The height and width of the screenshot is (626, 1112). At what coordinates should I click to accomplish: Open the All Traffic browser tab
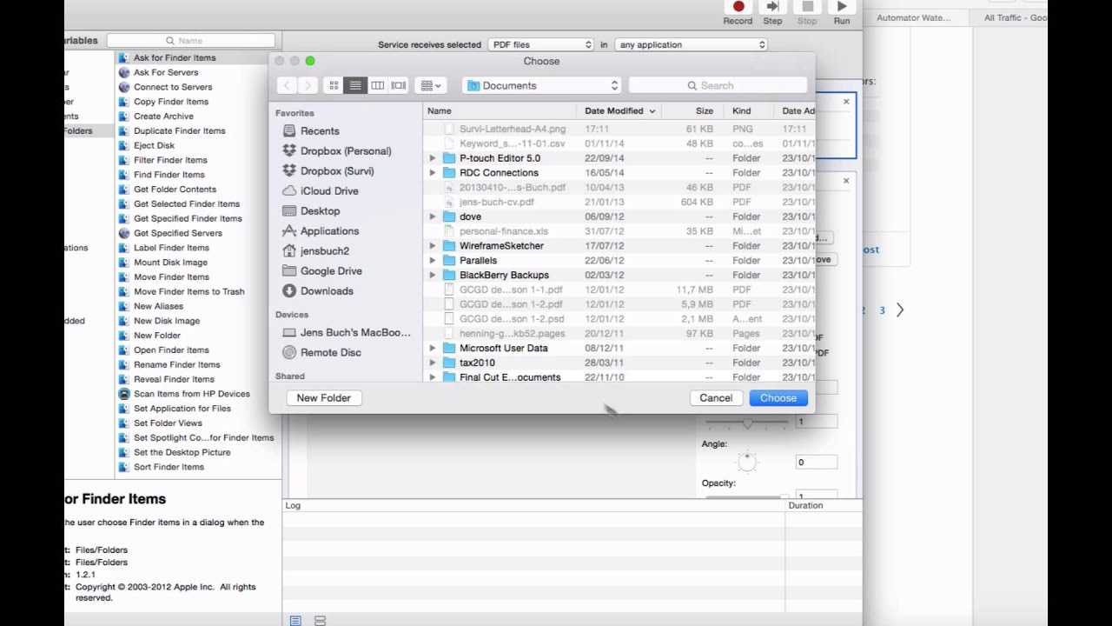coord(1015,17)
